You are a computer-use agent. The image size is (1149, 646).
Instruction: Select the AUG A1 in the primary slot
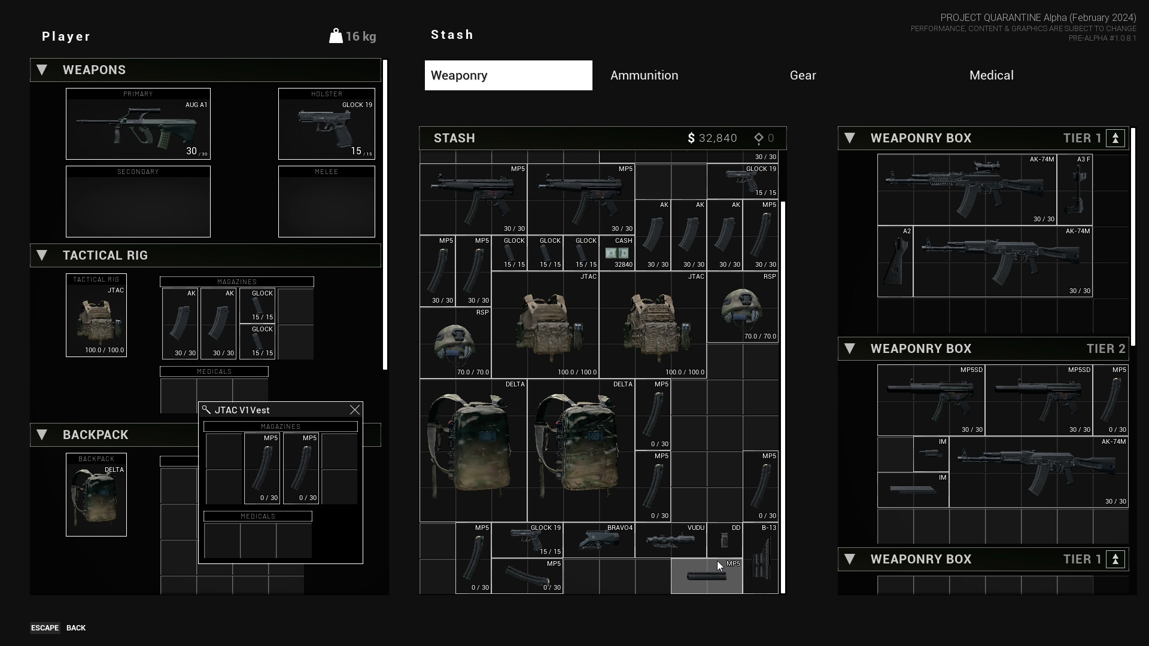pyautogui.click(x=138, y=124)
